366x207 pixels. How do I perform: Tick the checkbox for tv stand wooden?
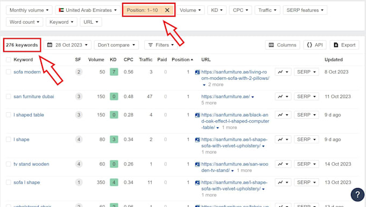click(x=9, y=164)
